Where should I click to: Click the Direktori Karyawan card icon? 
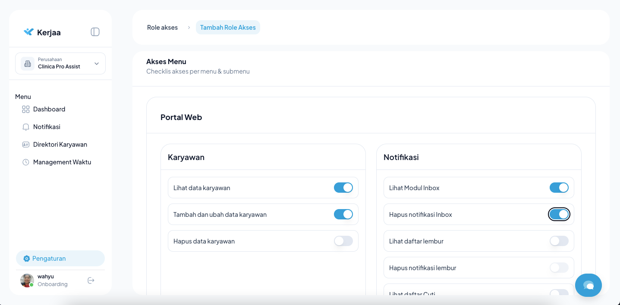point(26,145)
